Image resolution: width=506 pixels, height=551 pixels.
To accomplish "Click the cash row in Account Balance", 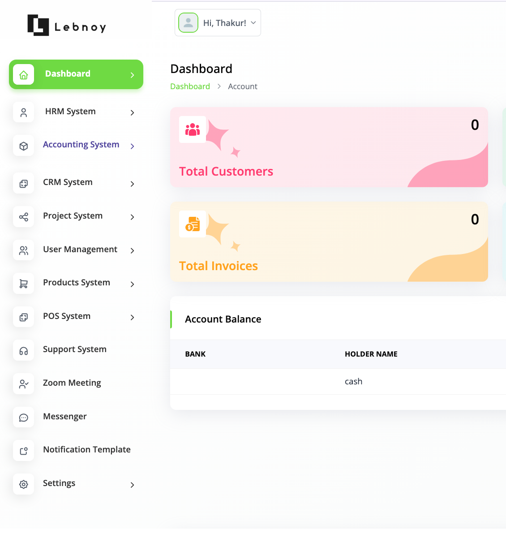I will coord(353,382).
